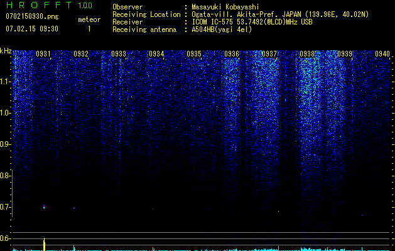
Task: Click the faint echo dot near 0932
Action: click(74, 208)
